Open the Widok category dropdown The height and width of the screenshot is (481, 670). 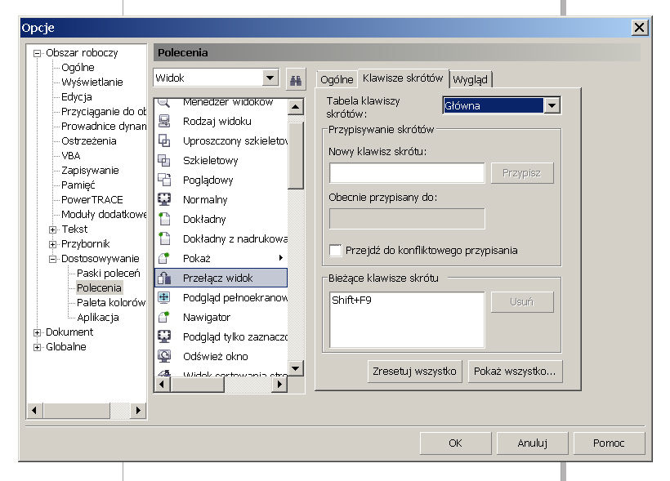pos(270,78)
